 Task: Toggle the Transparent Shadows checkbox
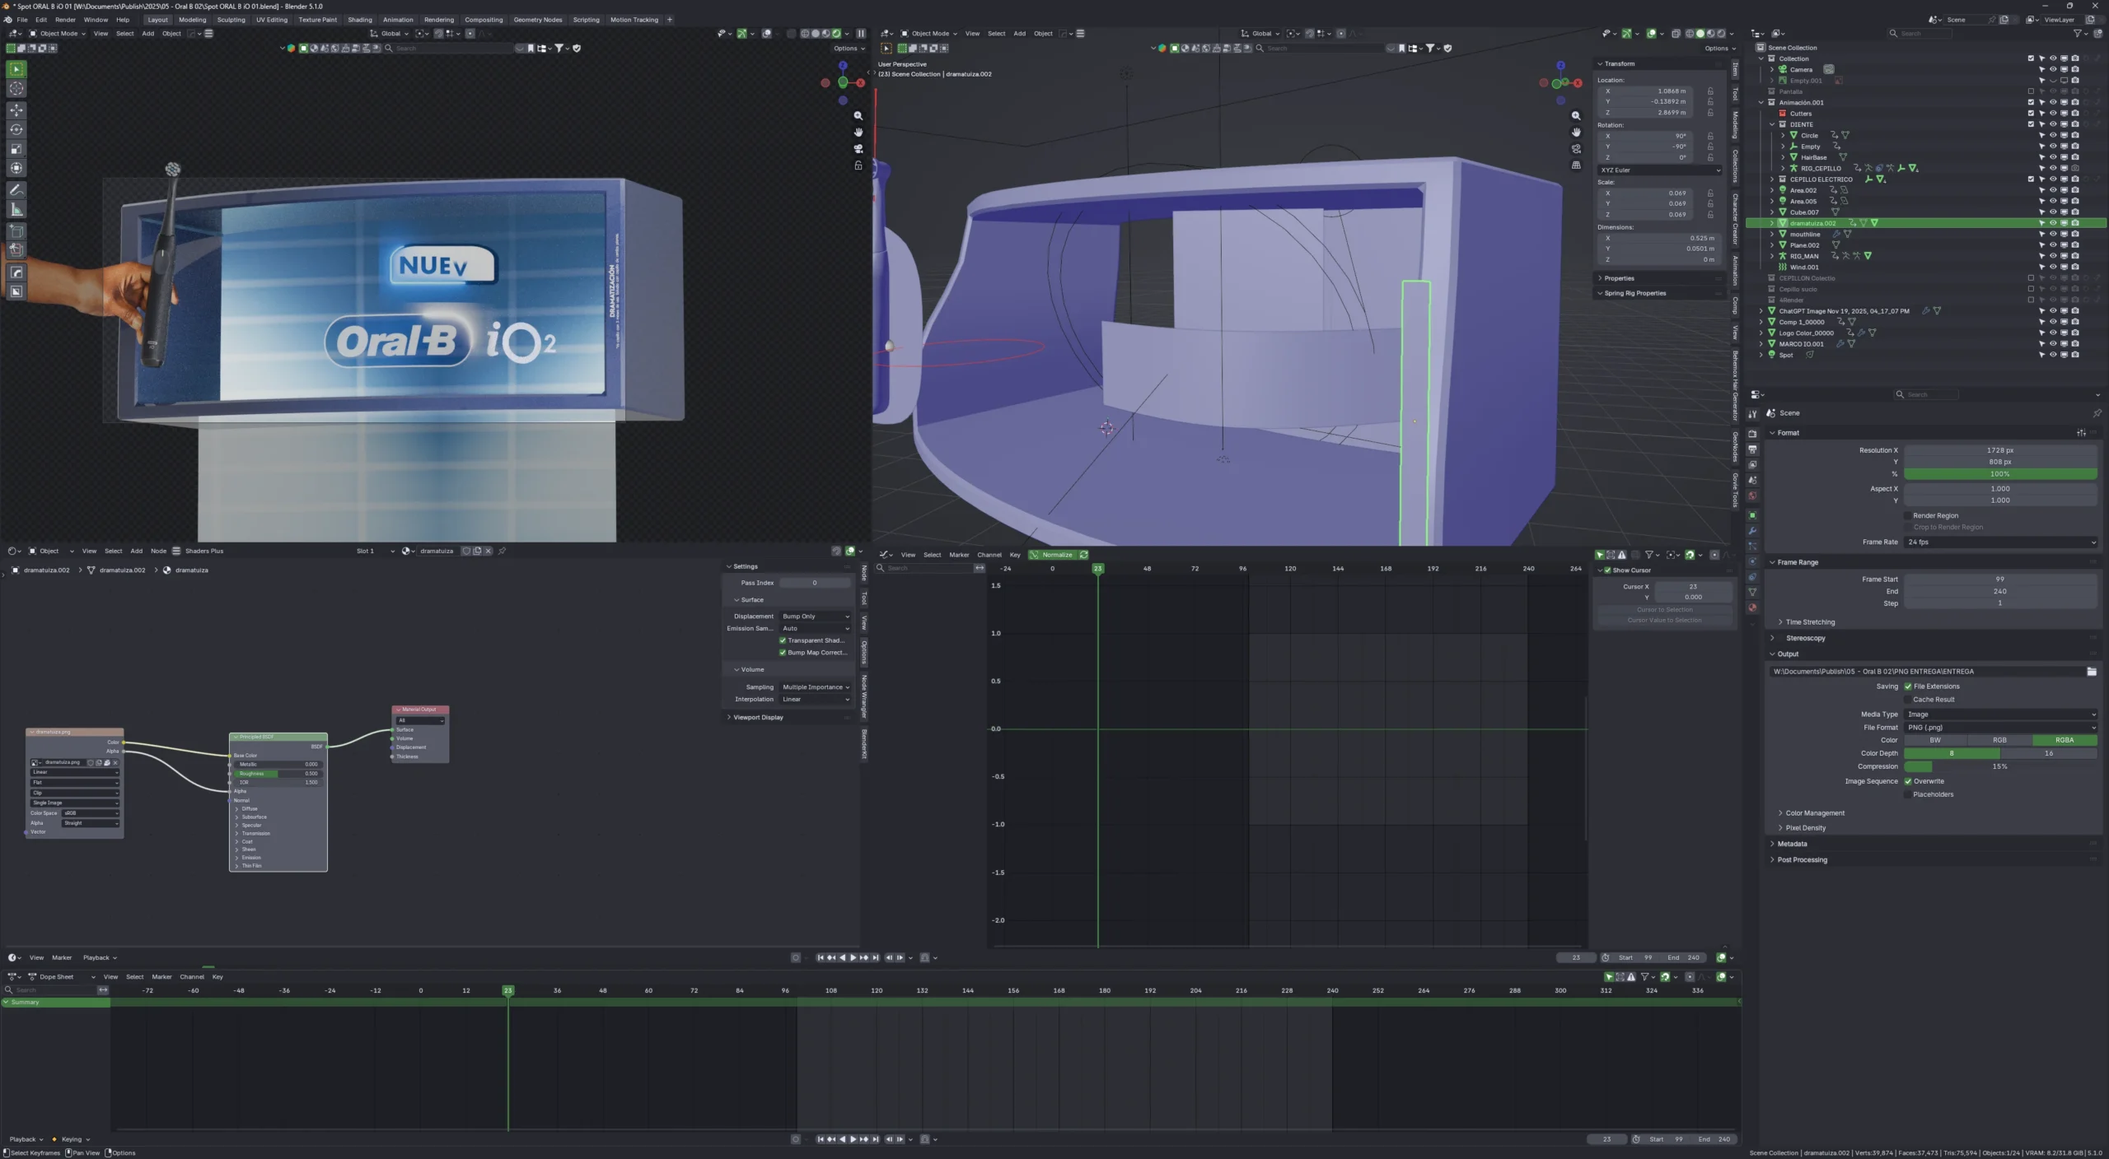point(783,640)
